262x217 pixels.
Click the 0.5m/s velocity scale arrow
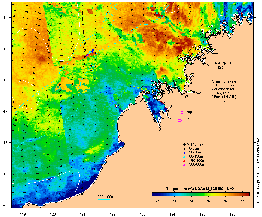pos(221,101)
